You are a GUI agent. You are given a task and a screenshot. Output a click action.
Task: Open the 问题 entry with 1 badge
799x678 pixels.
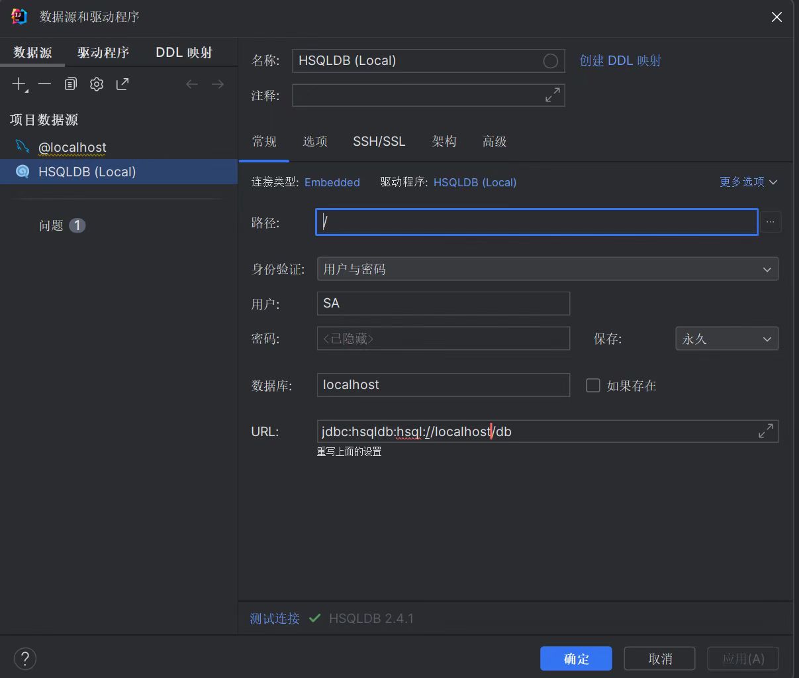(62, 225)
